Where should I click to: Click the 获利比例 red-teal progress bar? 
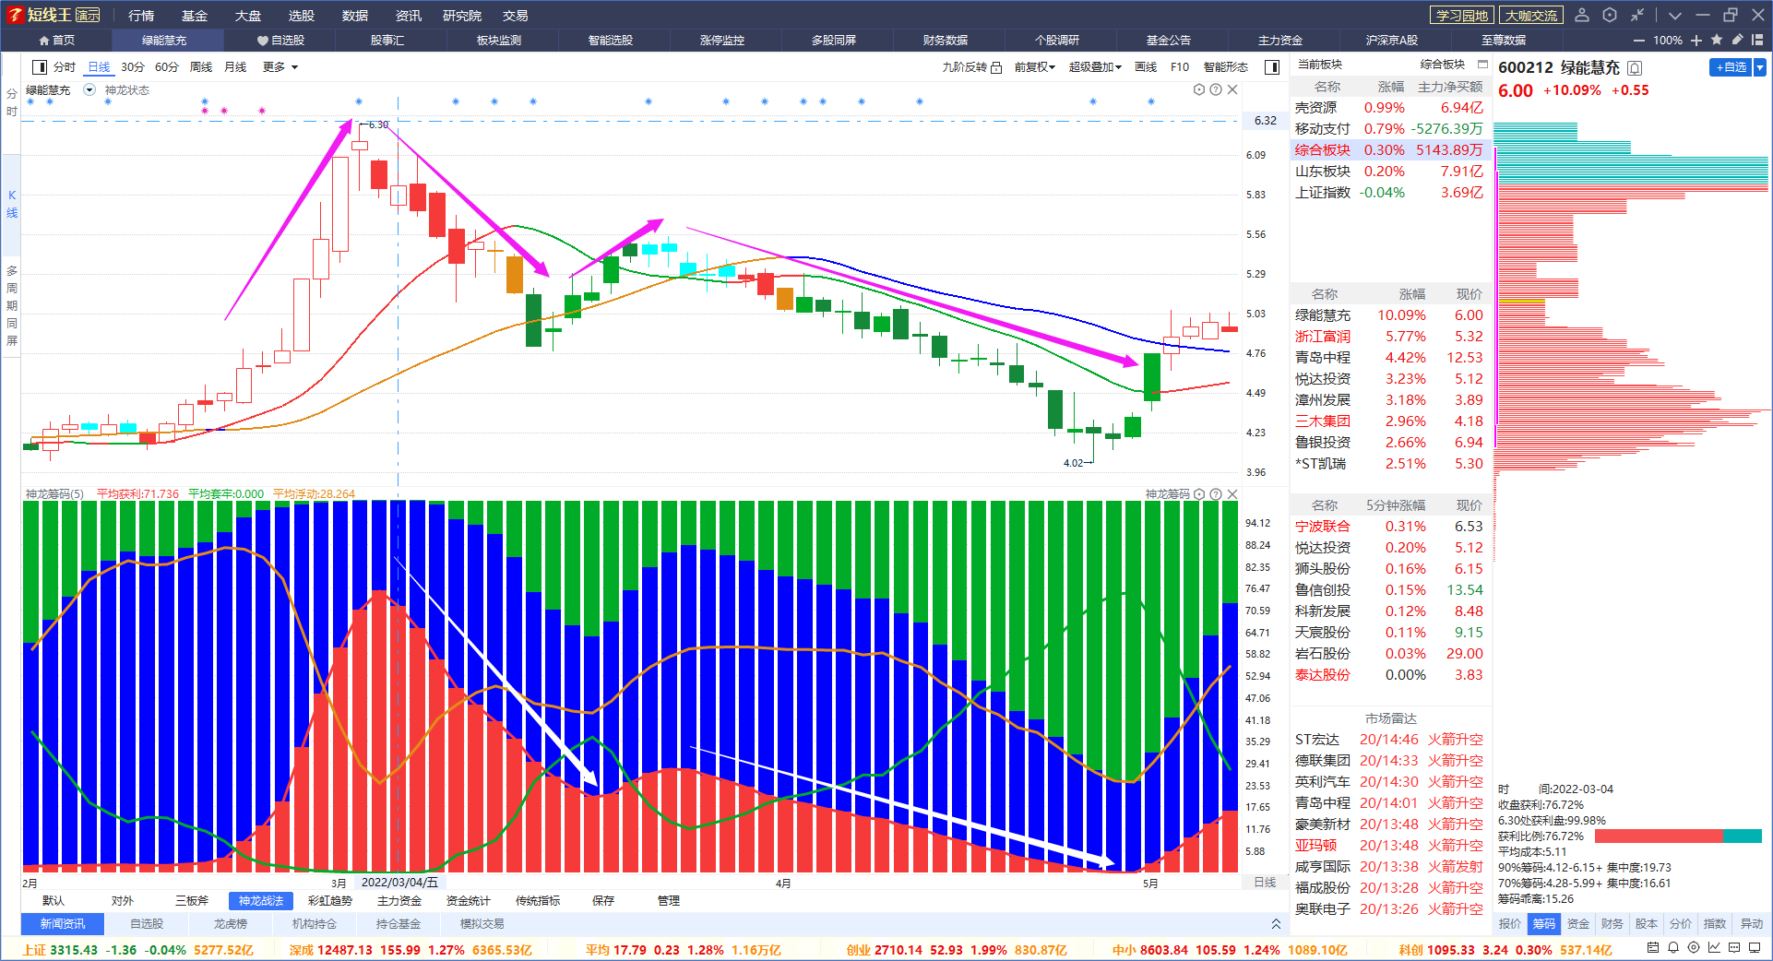(x=1678, y=836)
